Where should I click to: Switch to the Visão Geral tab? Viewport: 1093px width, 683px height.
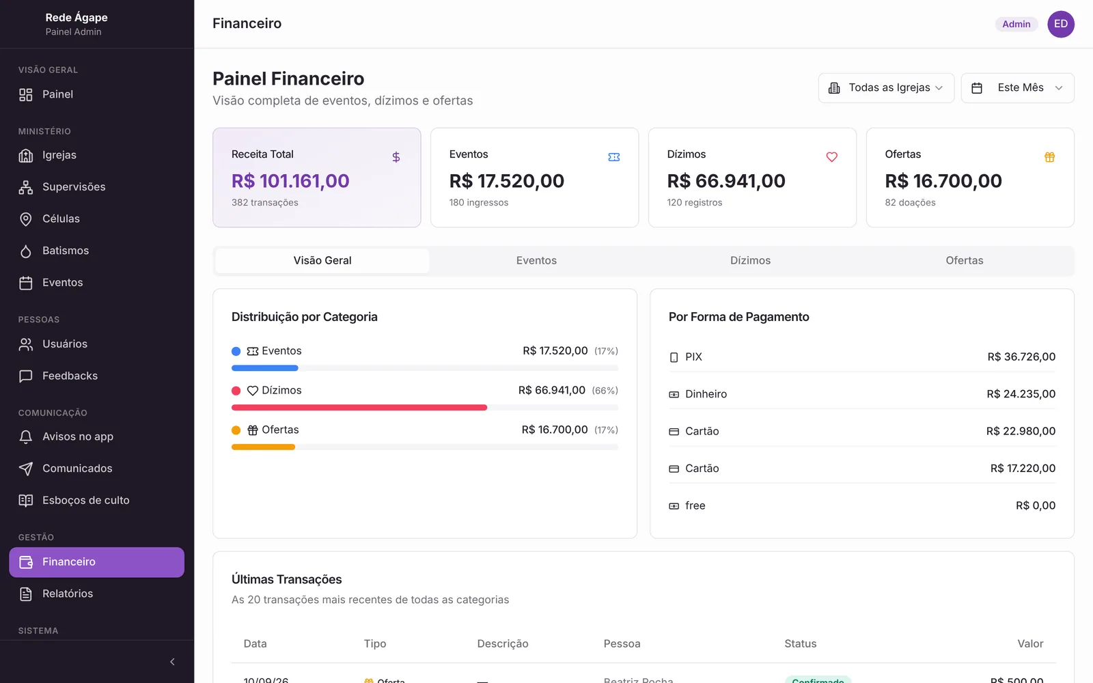click(x=322, y=261)
